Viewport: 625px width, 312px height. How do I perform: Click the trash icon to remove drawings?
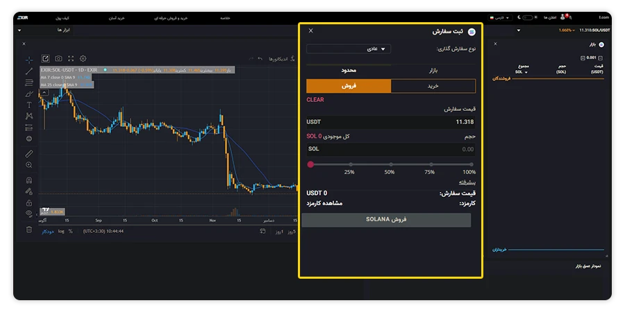pyautogui.click(x=29, y=229)
